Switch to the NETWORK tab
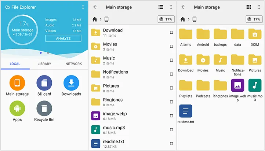265x151 pixels. (x=74, y=64)
